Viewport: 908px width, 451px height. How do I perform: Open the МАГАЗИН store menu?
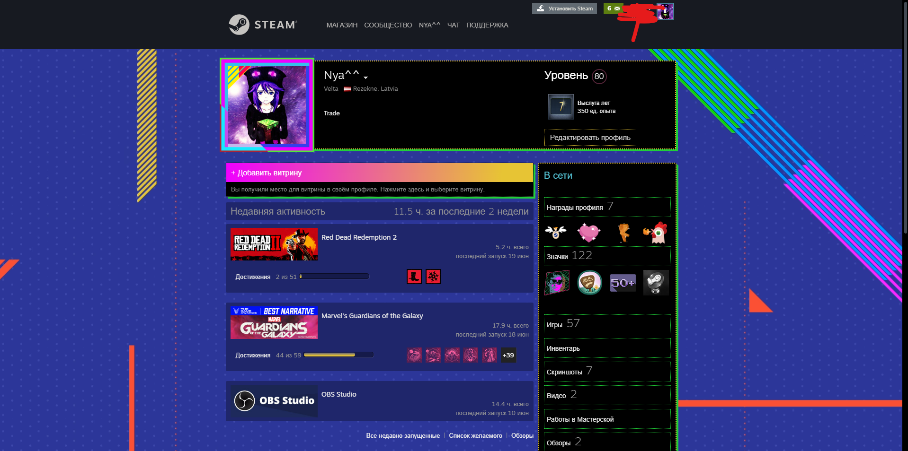click(x=342, y=25)
